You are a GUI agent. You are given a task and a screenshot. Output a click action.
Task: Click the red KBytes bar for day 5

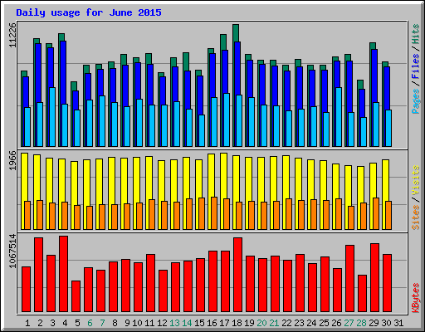(76, 296)
